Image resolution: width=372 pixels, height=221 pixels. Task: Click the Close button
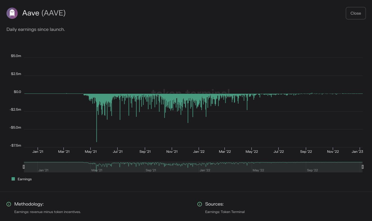(356, 13)
